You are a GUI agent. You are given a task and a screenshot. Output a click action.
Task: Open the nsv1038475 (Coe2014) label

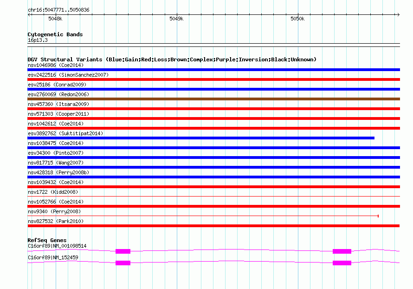point(56,143)
